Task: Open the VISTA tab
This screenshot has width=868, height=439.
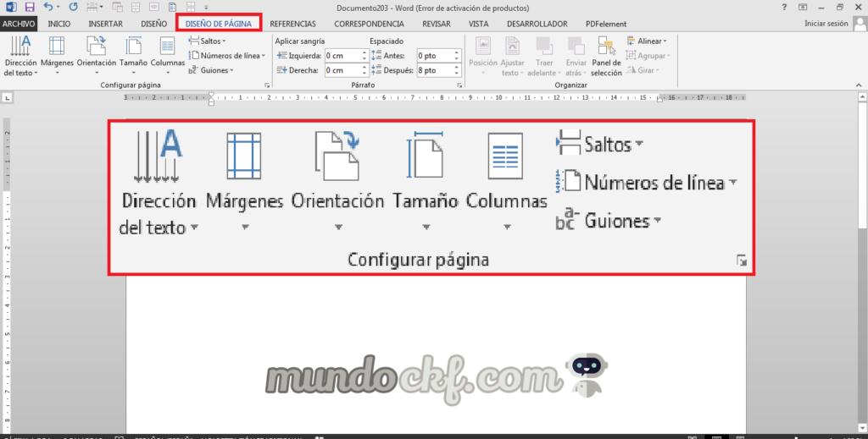Action: pos(478,24)
